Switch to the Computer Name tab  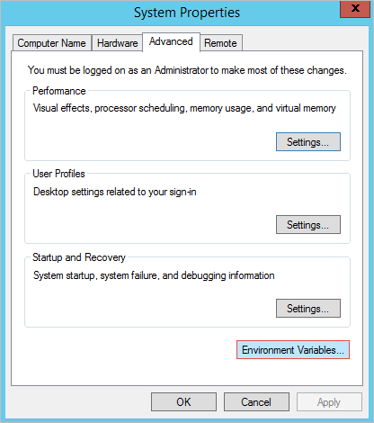52,43
